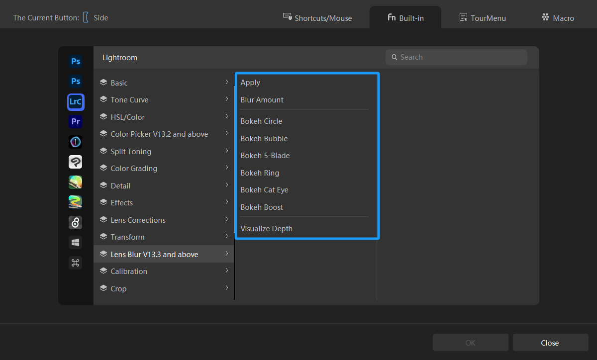Click the layers icon beside Detail
Screen dimensions: 597x360
103,185
